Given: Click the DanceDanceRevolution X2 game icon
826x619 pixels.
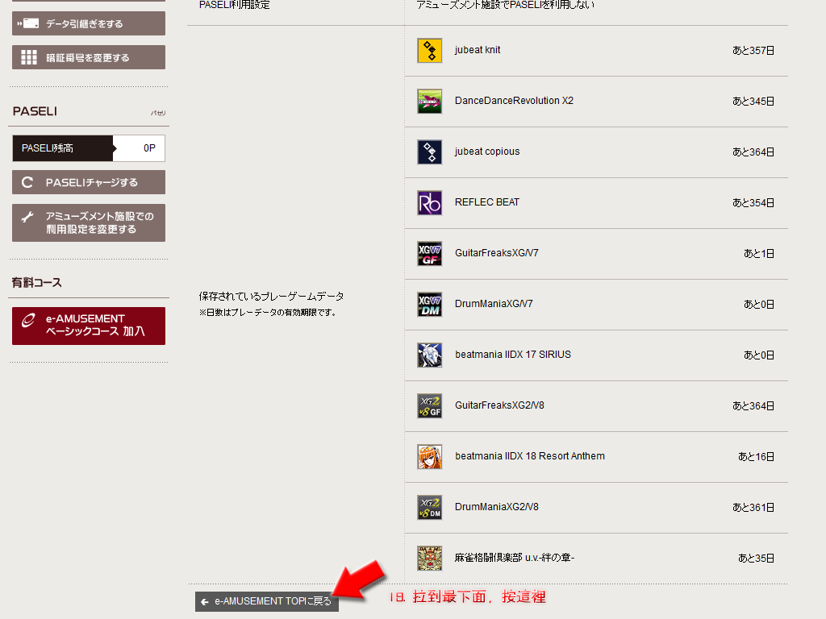Looking at the screenshot, I should tap(429, 101).
